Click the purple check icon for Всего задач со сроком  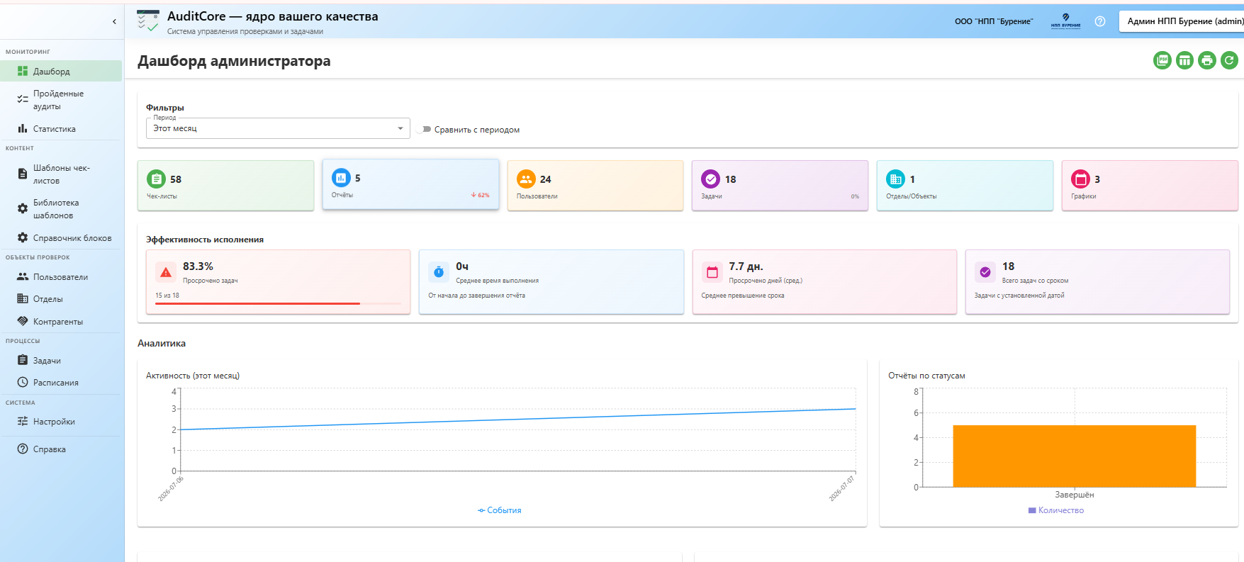coord(985,272)
